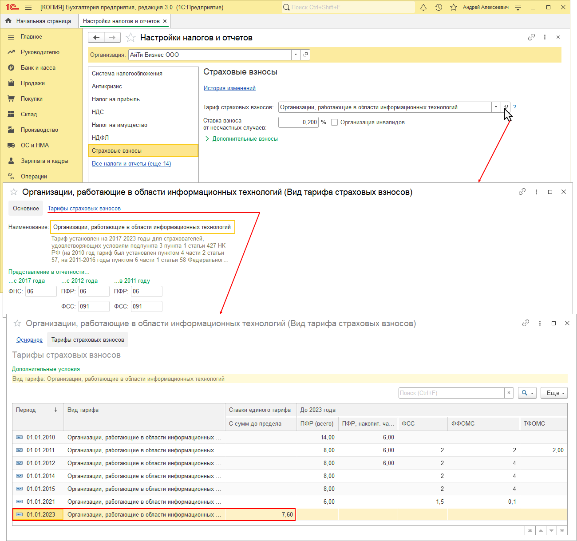Click the notifications bell icon

[x=423, y=8]
